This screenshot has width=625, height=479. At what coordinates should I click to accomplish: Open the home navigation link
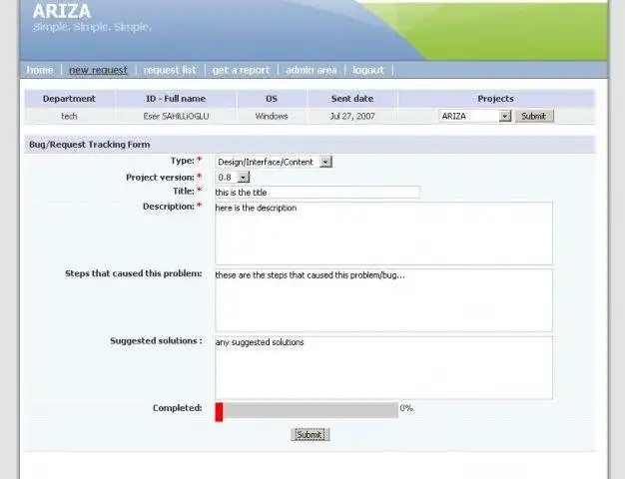(x=40, y=70)
